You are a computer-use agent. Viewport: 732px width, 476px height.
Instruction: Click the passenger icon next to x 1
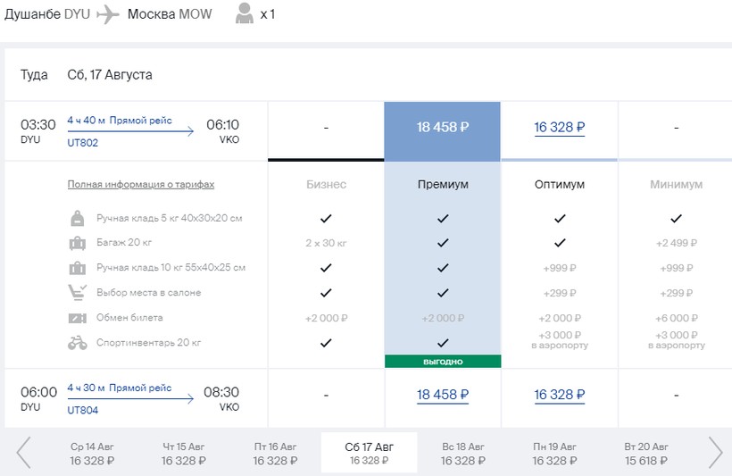pyautogui.click(x=243, y=14)
